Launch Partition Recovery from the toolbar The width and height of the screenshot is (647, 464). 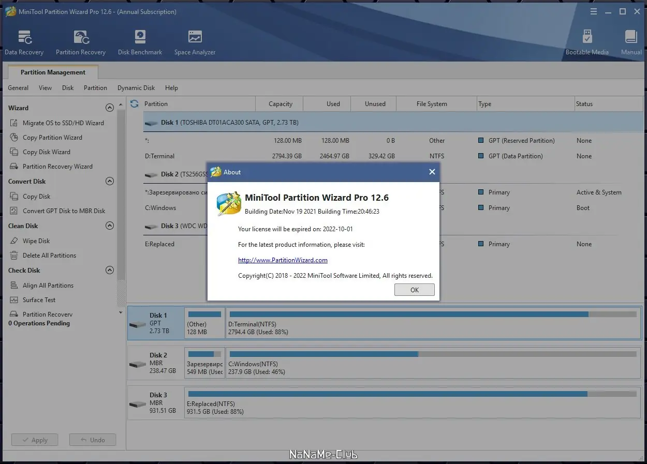[81, 42]
